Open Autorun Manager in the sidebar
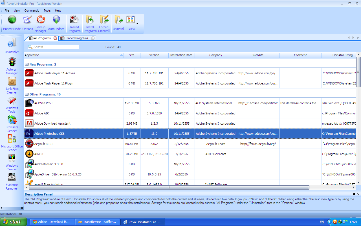361x226 pixels. [12, 66]
